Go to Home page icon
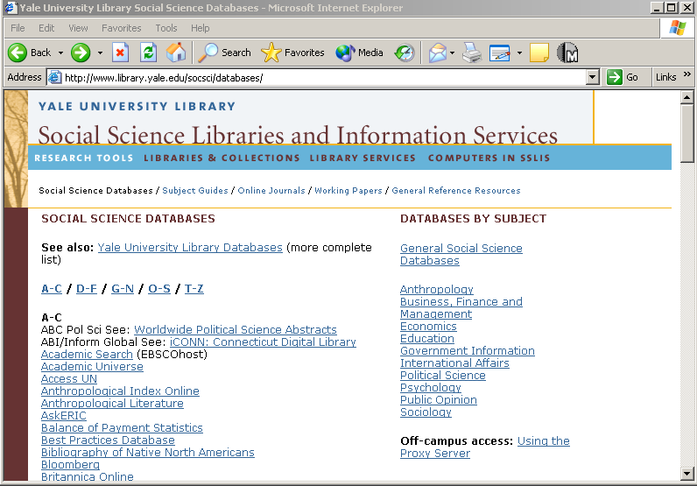 (176, 53)
